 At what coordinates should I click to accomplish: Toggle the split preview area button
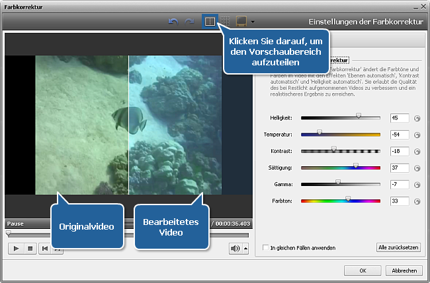tap(210, 21)
